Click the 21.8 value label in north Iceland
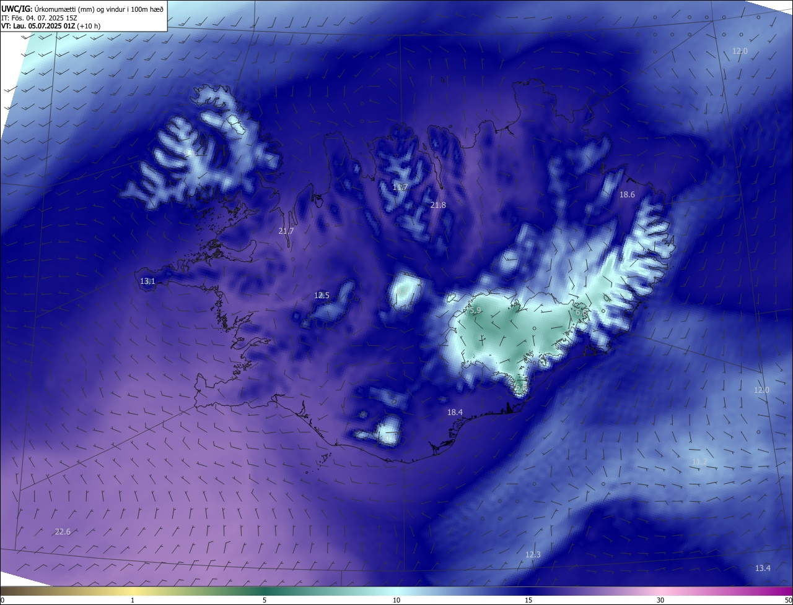Screen dimensions: 793x605 pos(438,205)
